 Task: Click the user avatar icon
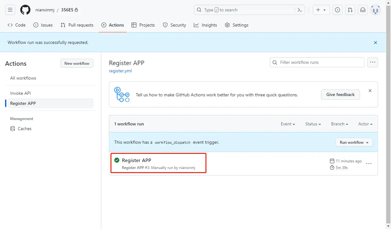point(375,10)
